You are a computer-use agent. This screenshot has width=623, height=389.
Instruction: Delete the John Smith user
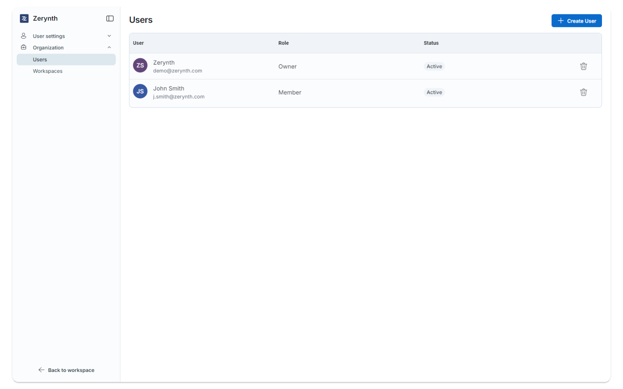pos(583,92)
